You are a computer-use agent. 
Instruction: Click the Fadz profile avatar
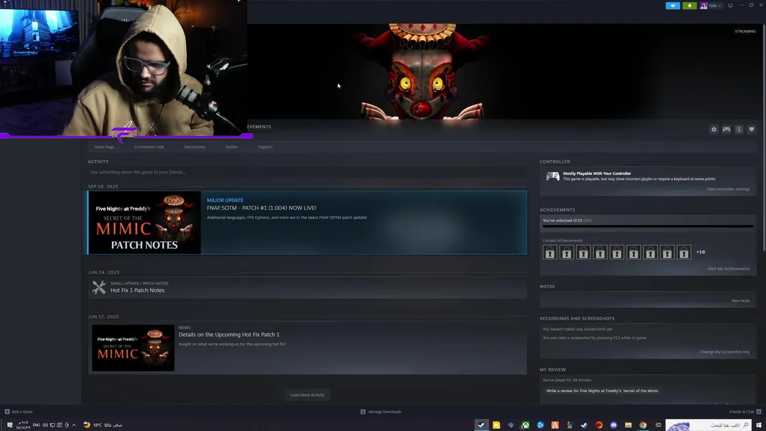pos(703,5)
